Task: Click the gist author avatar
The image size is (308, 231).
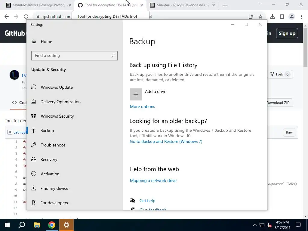Action: click(x=14, y=75)
